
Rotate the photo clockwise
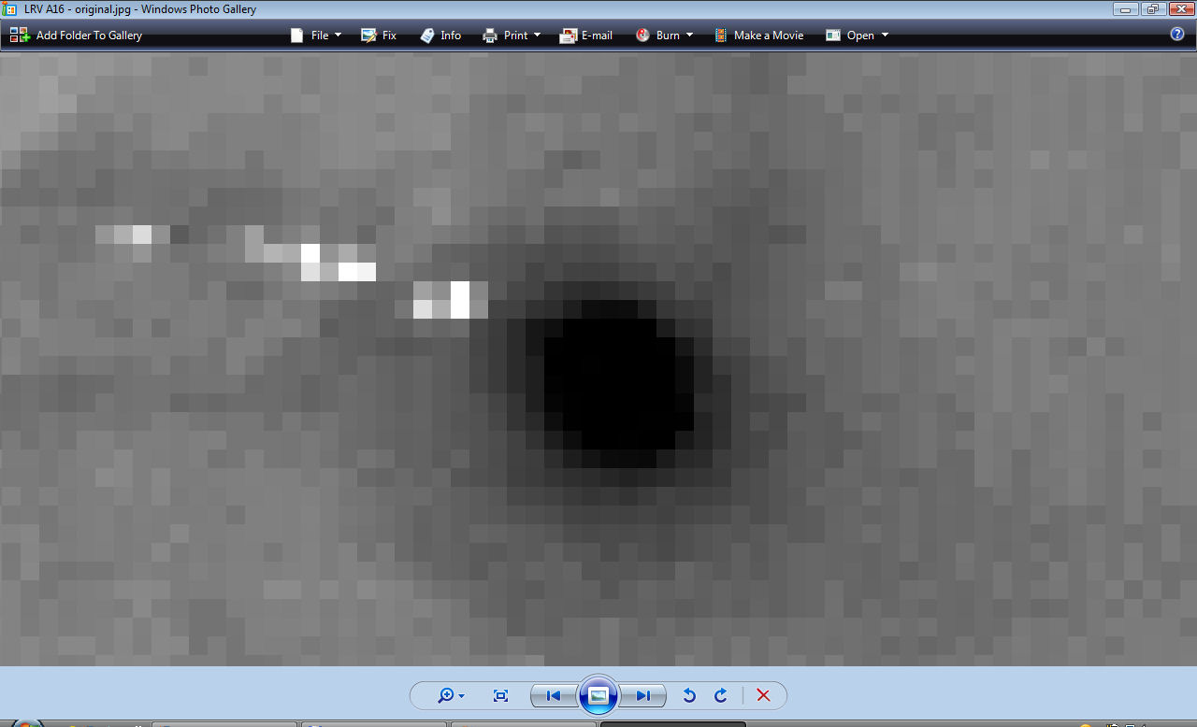(x=720, y=695)
